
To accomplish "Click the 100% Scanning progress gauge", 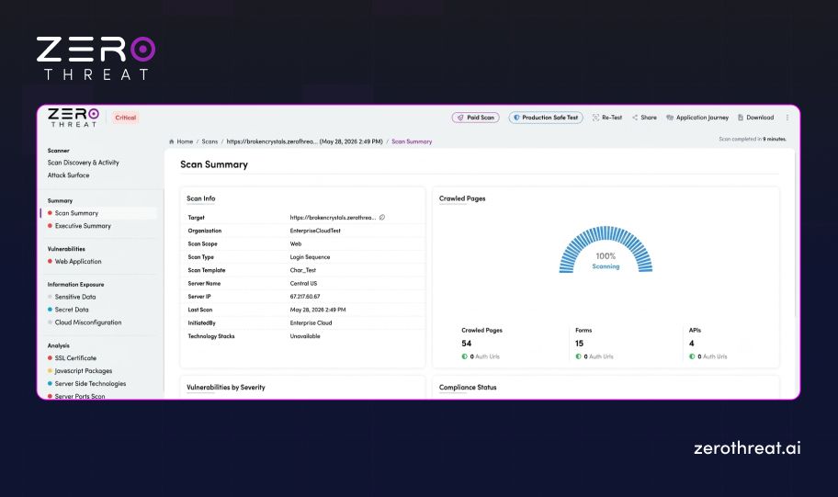I will (606, 250).
